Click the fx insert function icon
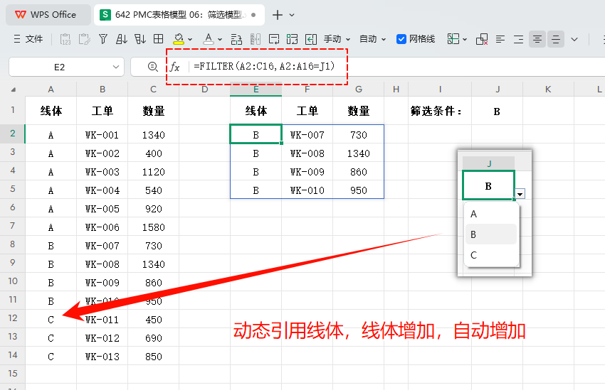The image size is (605, 390). coord(175,67)
